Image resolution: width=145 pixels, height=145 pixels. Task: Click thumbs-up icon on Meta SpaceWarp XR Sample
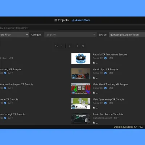[x=94, y=108]
